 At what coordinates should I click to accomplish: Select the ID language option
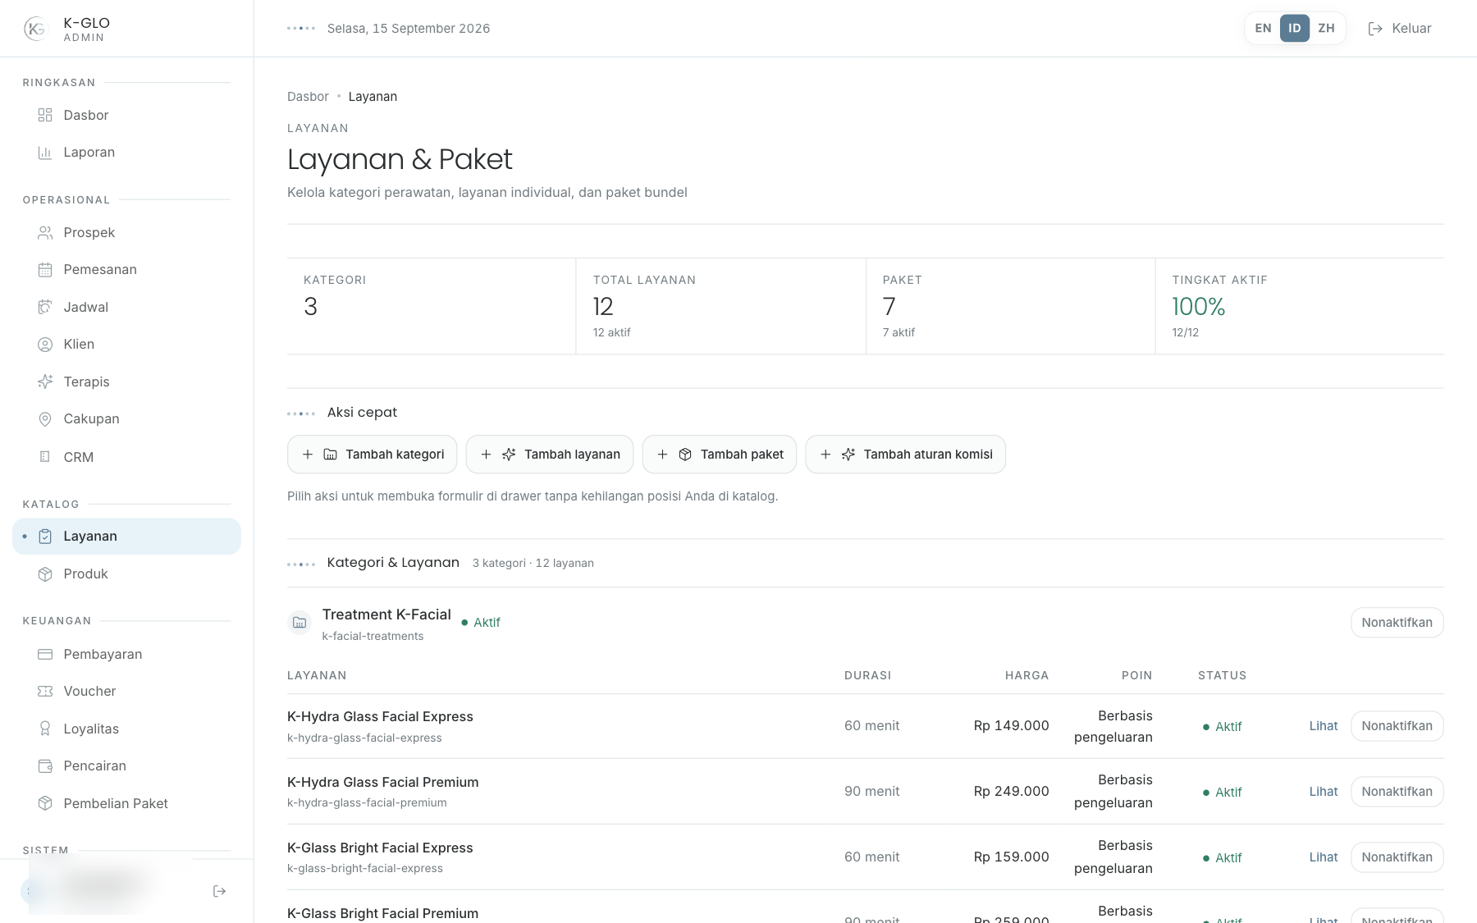click(x=1294, y=28)
